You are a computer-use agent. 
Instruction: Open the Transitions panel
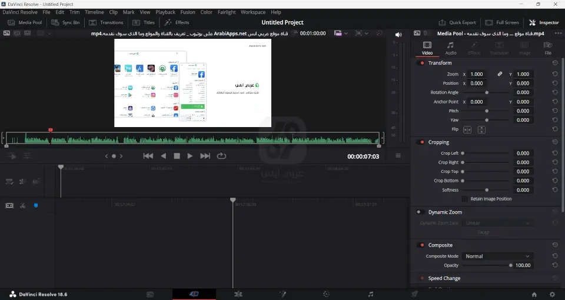106,22
